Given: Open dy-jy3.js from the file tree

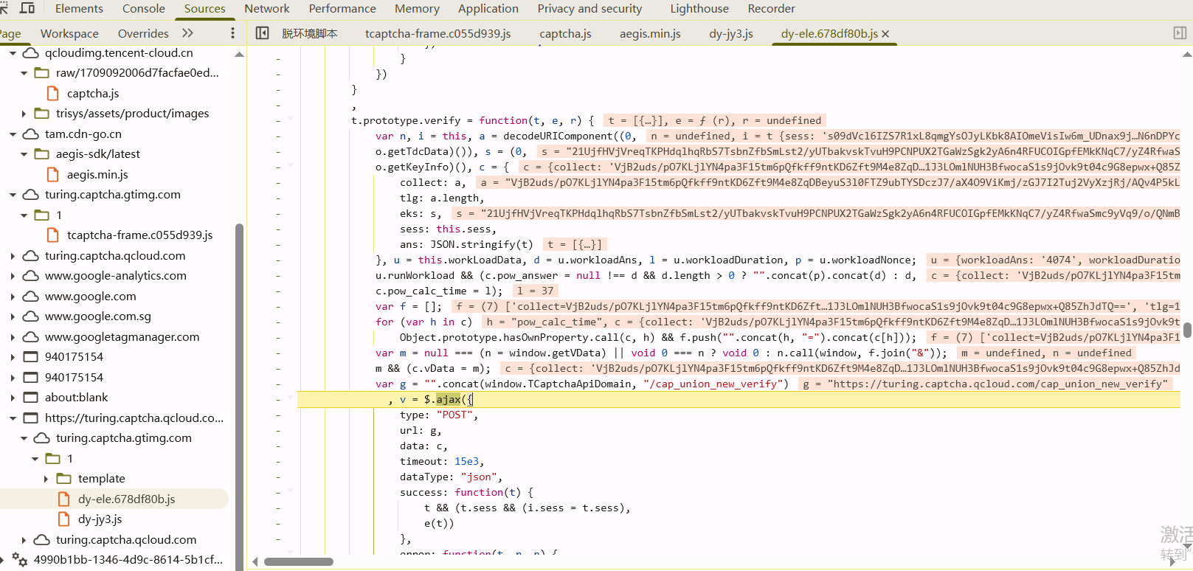Looking at the screenshot, I should click(x=100, y=519).
